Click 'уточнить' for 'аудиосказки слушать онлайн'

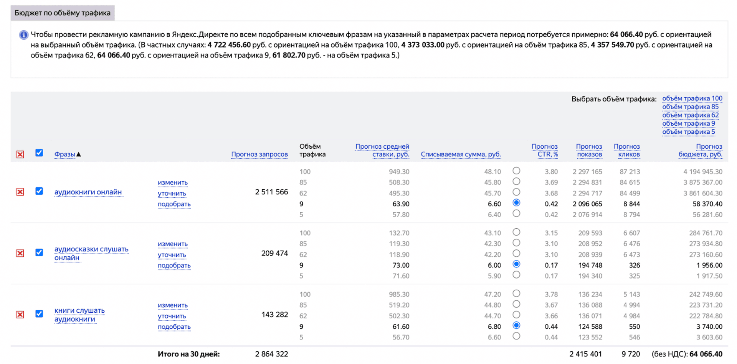pyautogui.click(x=172, y=255)
